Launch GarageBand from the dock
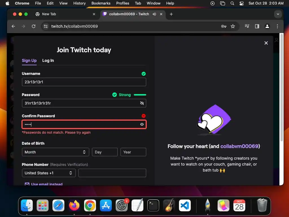This screenshot has width=289, height=217. (x=169, y=205)
